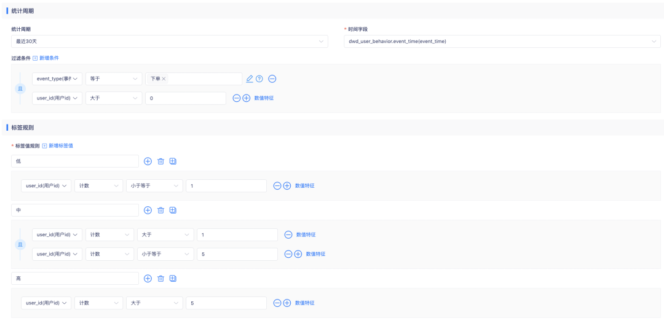Click 数值特征 link in 小于等于 5 row

(x=316, y=254)
